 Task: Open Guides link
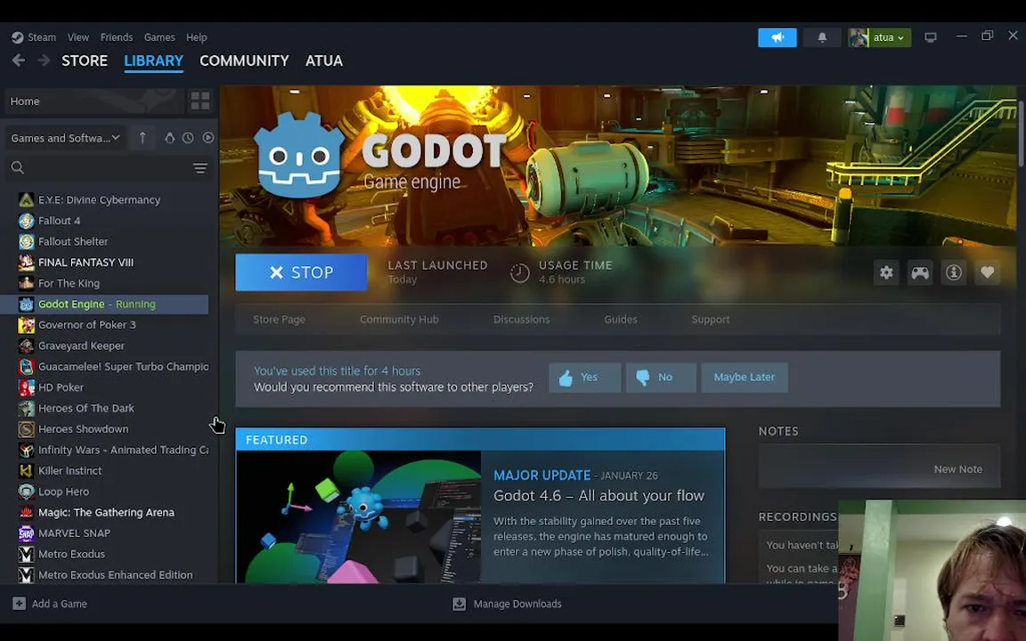coord(620,320)
